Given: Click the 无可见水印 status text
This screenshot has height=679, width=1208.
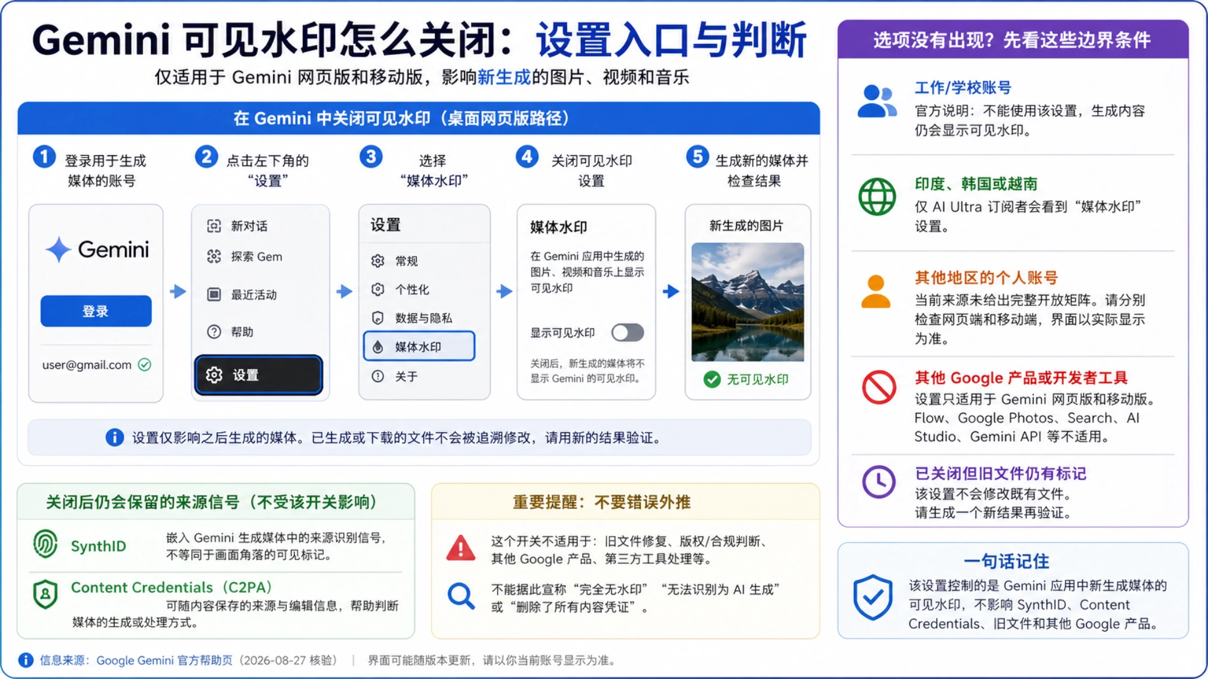Looking at the screenshot, I should 757,380.
